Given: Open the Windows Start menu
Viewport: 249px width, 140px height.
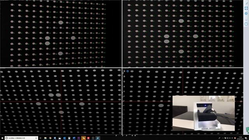Looking at the screenshot, I should coord(2,138).
